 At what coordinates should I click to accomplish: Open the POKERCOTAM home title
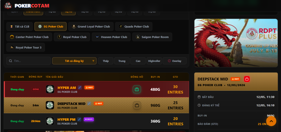click(32, 6)
